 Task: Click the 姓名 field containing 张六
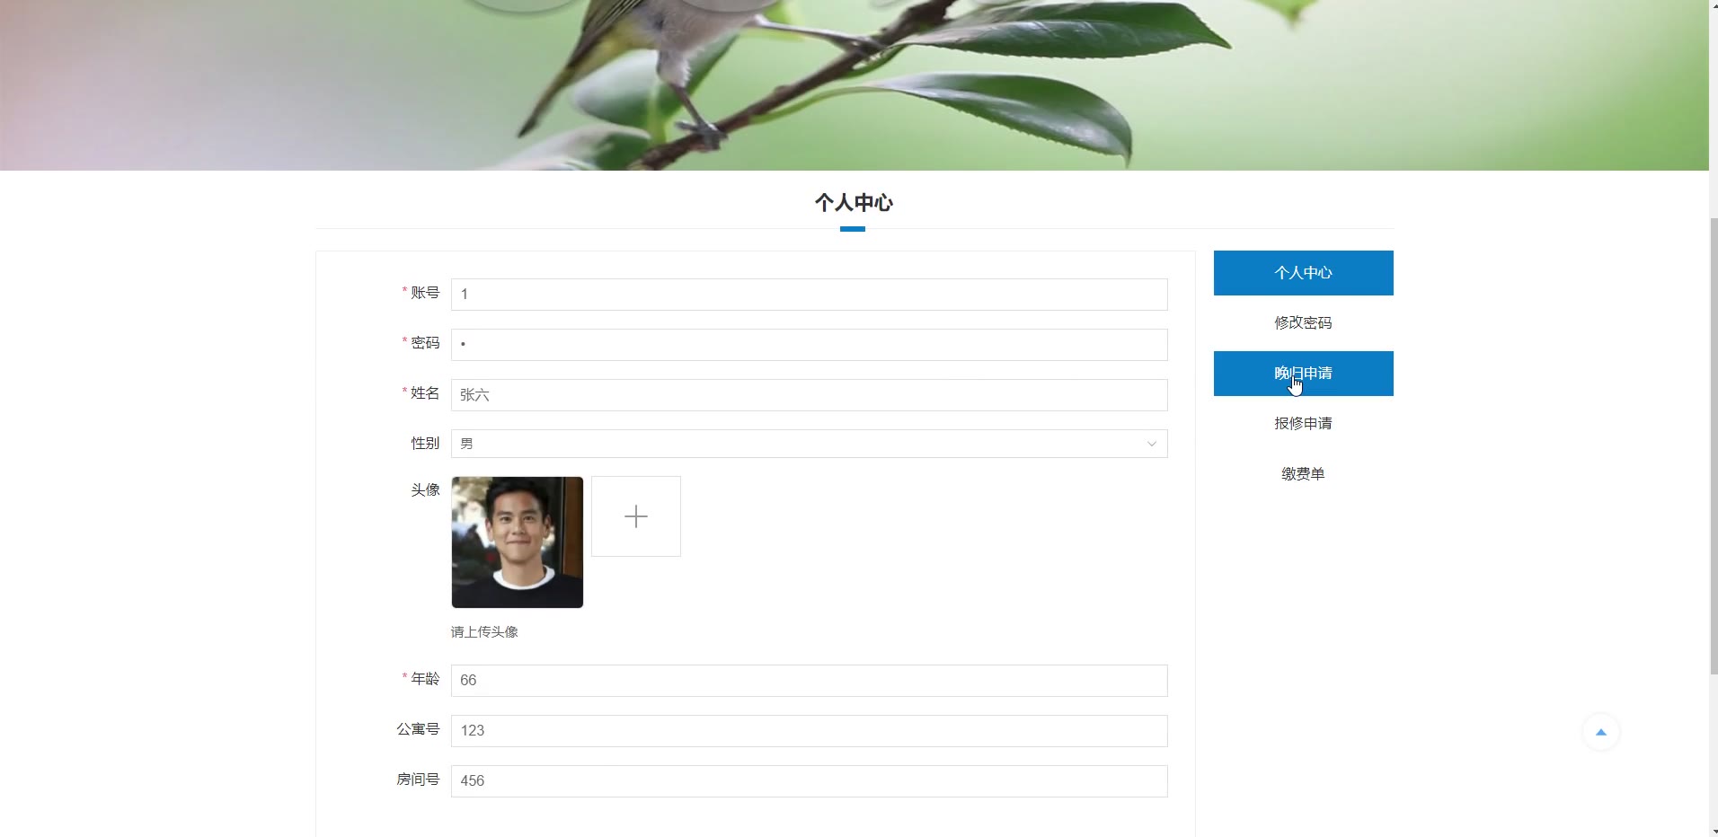(809, 395)
